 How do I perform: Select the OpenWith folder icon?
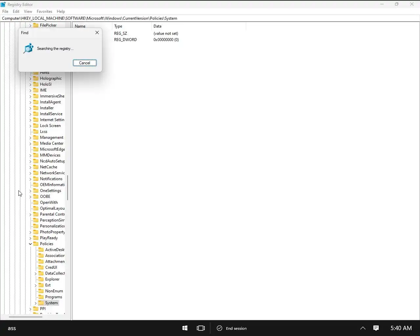[36, 202]
